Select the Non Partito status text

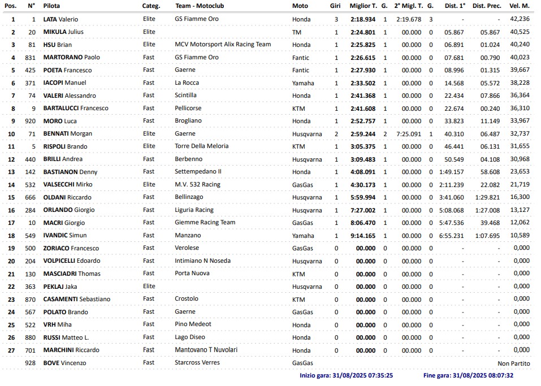click(514, 363)
